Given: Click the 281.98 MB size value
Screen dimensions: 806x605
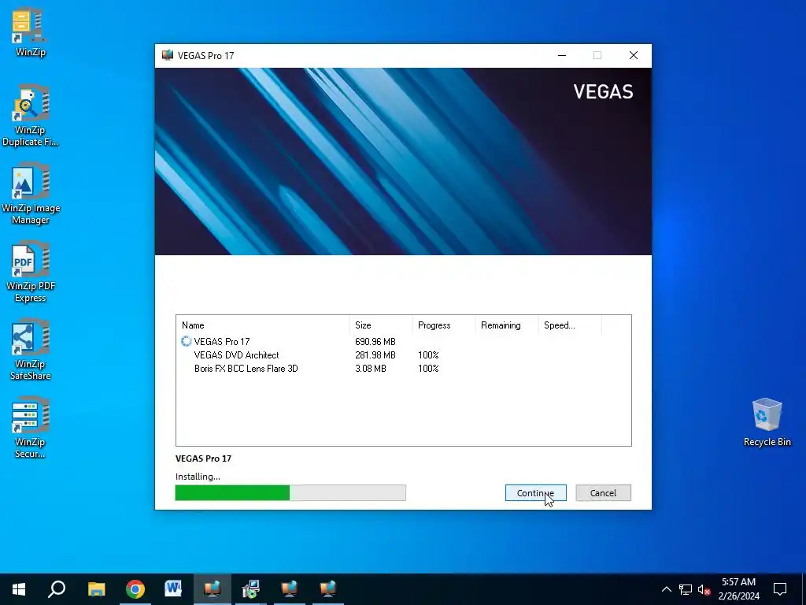Looking at the screenshot, I should (x=375, y=355).
